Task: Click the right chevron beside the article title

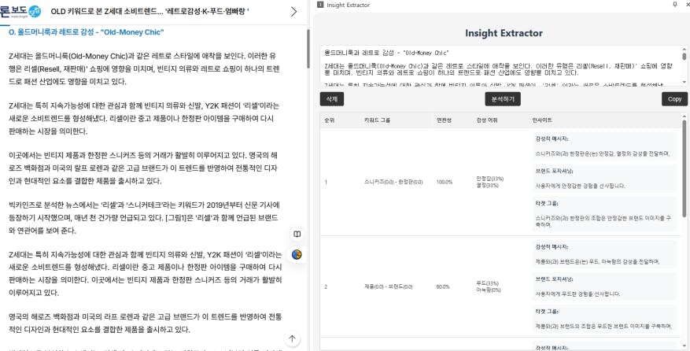Action: [294, 12]
